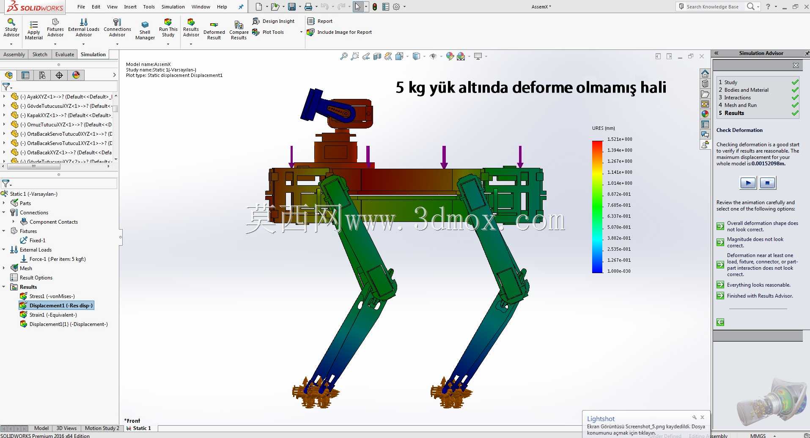Open the Results Advisor
Viewport: 810px width, 438px height.
191,28
